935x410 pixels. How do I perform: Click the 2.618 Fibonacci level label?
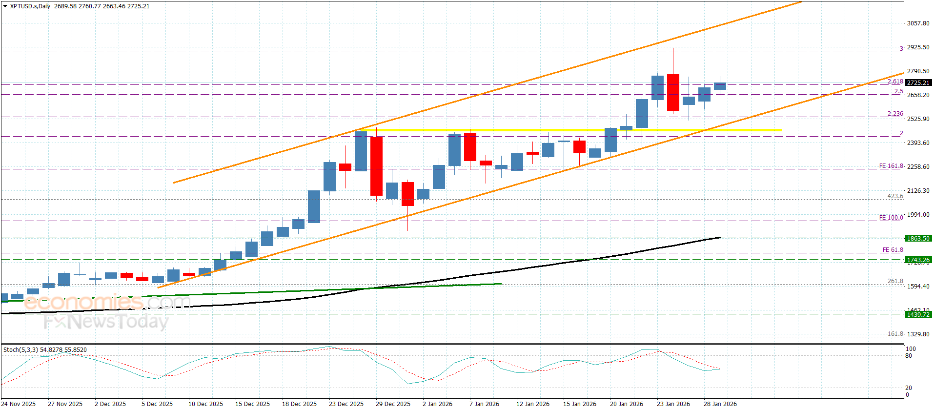click(895, 82)
